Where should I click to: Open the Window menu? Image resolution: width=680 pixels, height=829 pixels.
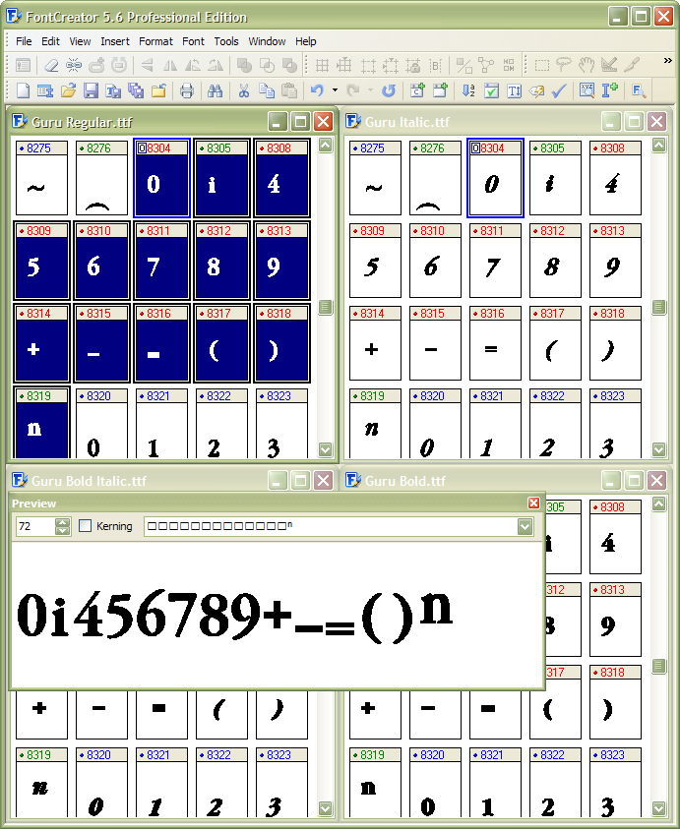(x=267, y=41)
